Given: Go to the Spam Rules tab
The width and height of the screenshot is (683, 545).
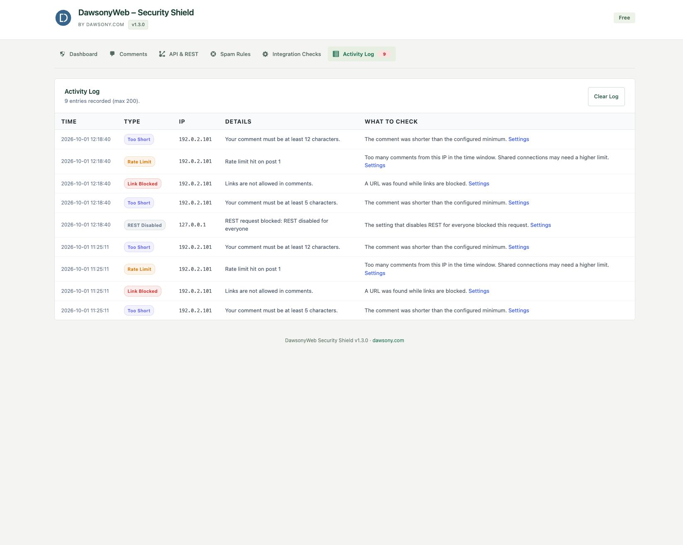Looking at the screenshot, I should point(231,54).
